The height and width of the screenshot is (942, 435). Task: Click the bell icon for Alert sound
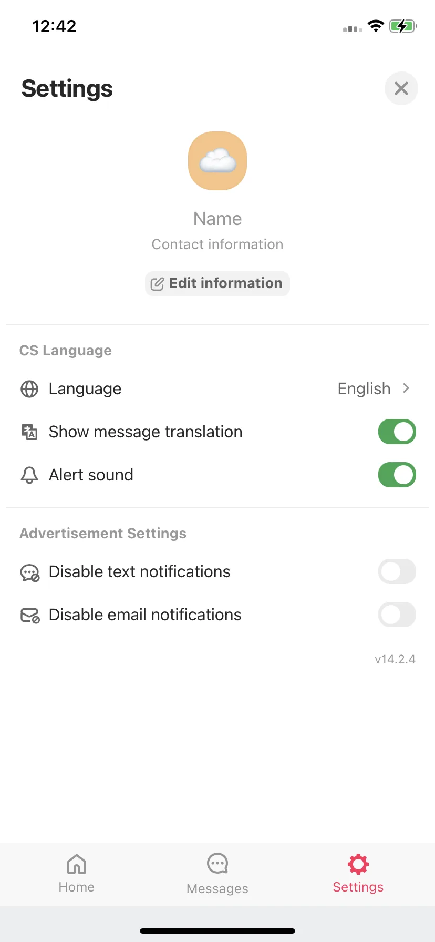coord(29,475)
